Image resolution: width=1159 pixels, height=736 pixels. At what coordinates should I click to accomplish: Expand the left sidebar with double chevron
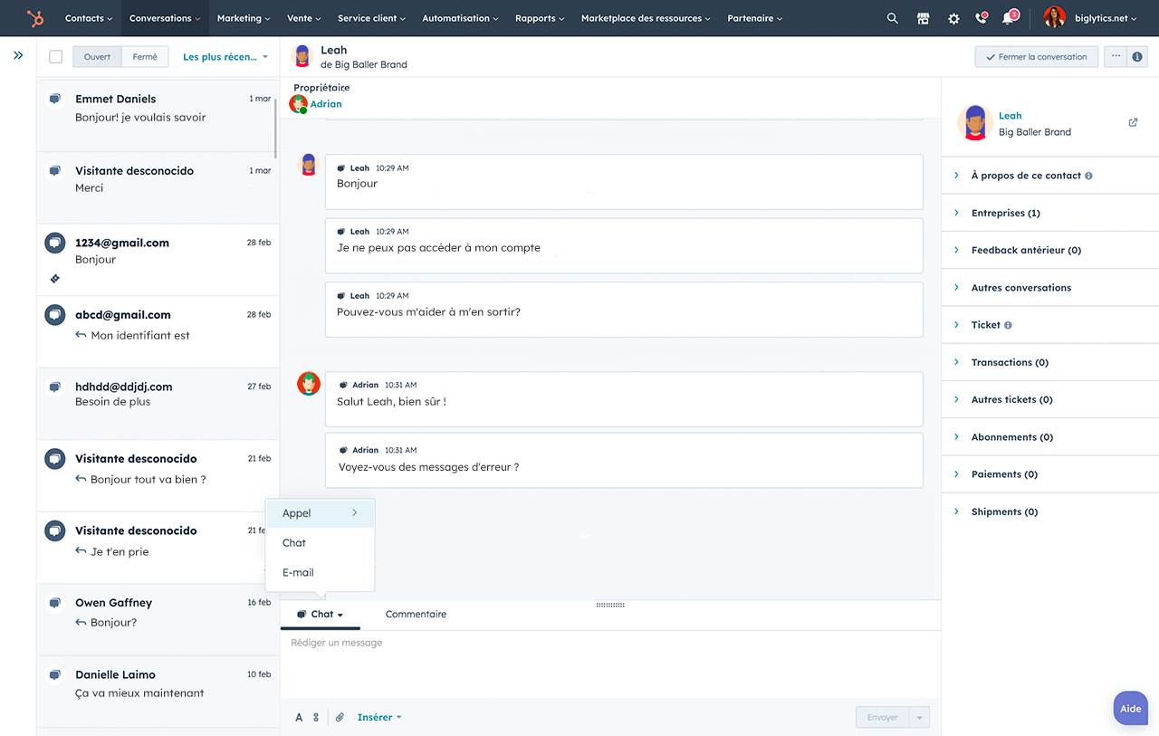point(18,55)
